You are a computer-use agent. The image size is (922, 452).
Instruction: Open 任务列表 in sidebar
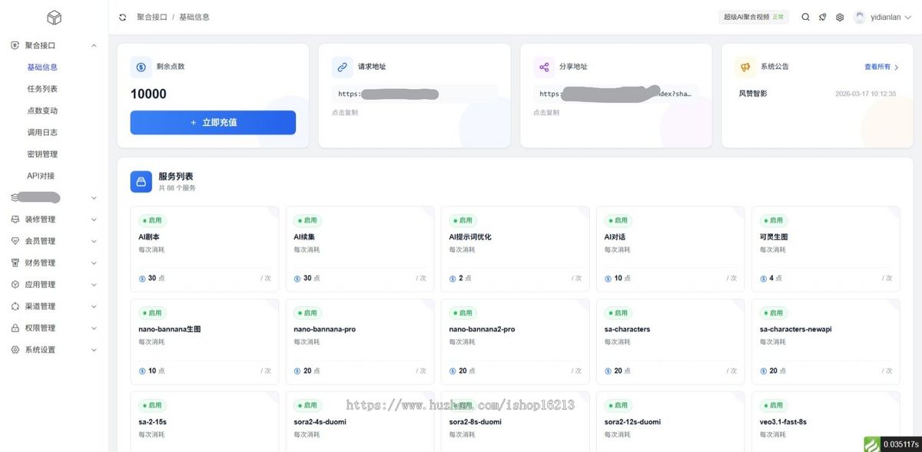point(42,89)
